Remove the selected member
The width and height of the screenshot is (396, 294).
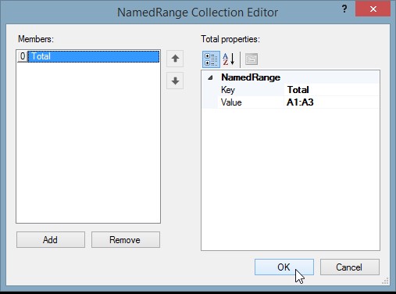[126, 240]
